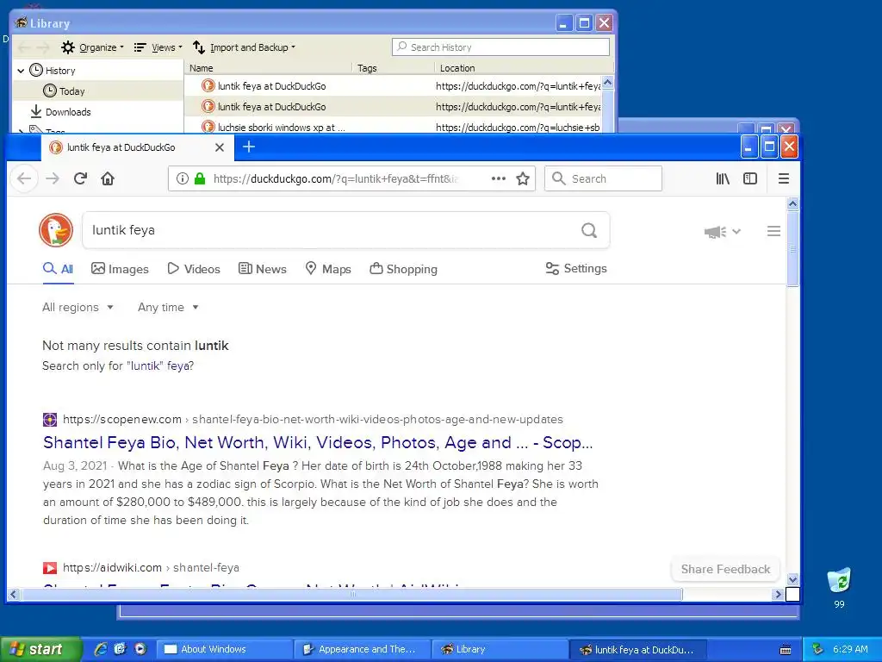Click the Search History field in Library

tap(500, 47)
